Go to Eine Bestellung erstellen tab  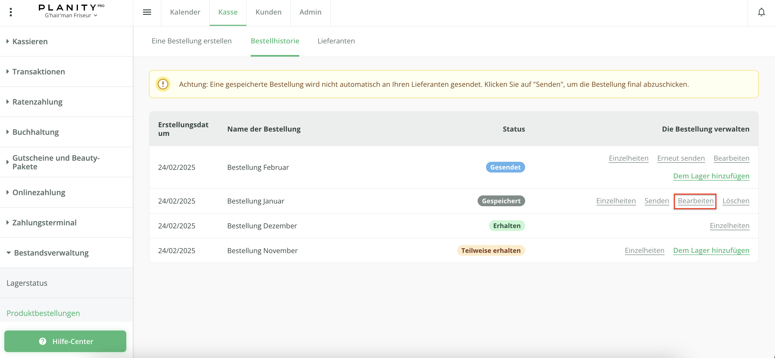pos(191,41)
